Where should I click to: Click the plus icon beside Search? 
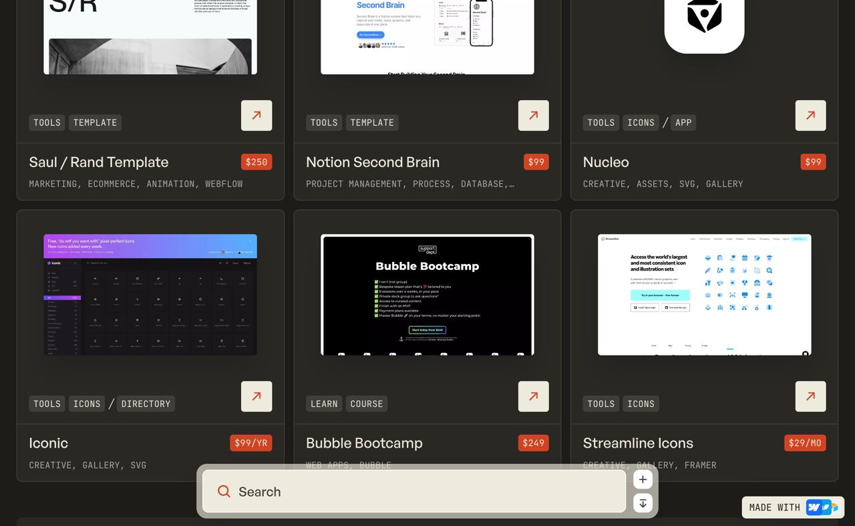(643, 479)
